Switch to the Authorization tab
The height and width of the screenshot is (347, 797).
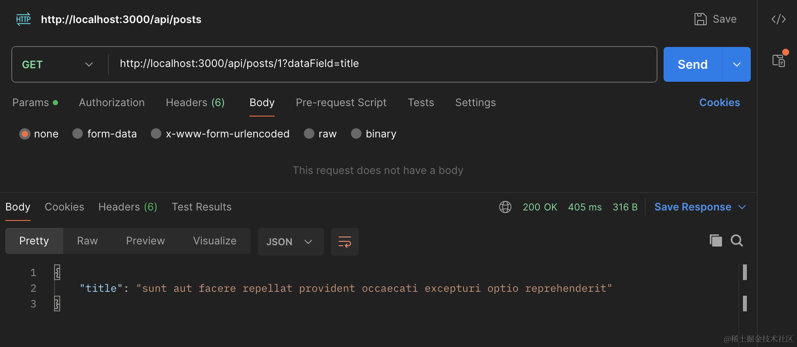[x=112, y=103]
